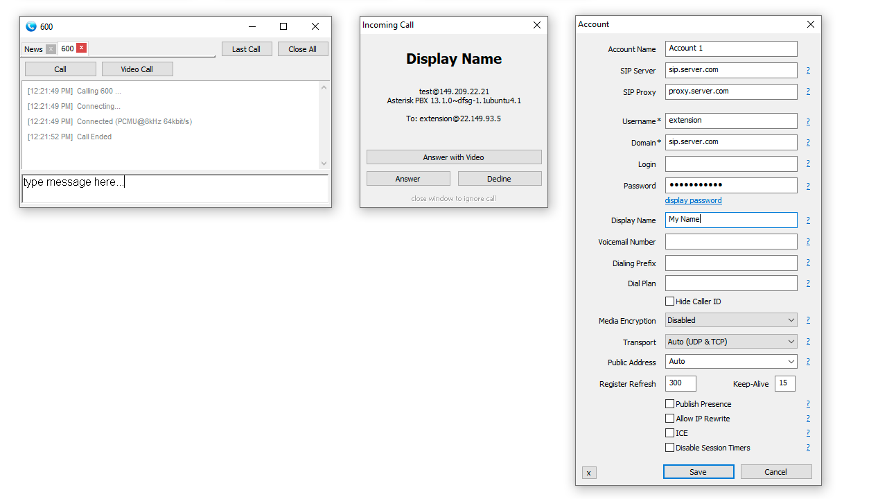Open the Transport dropdown list
Screen dimensions: 887x499
click(x=731, y=342)
